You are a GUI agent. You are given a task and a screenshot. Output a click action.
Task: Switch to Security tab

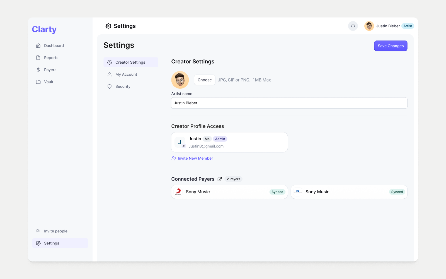point(131,86)
